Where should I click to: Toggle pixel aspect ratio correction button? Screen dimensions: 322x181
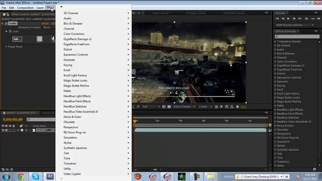(216, 107)
